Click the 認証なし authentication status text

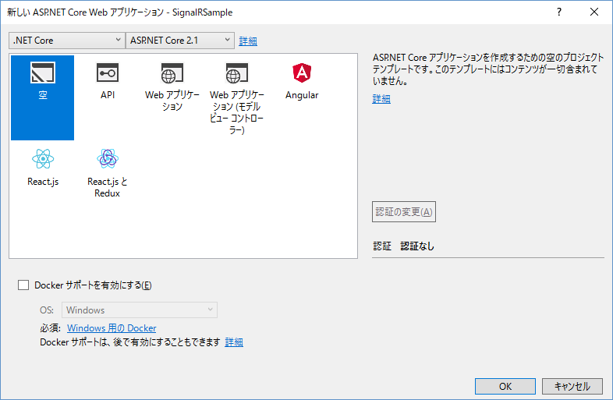417,246
